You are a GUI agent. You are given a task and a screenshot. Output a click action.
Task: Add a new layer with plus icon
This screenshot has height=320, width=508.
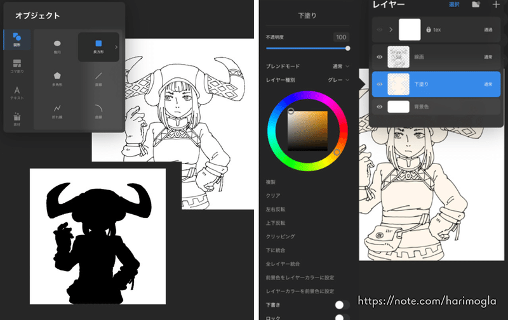[496, 4]
